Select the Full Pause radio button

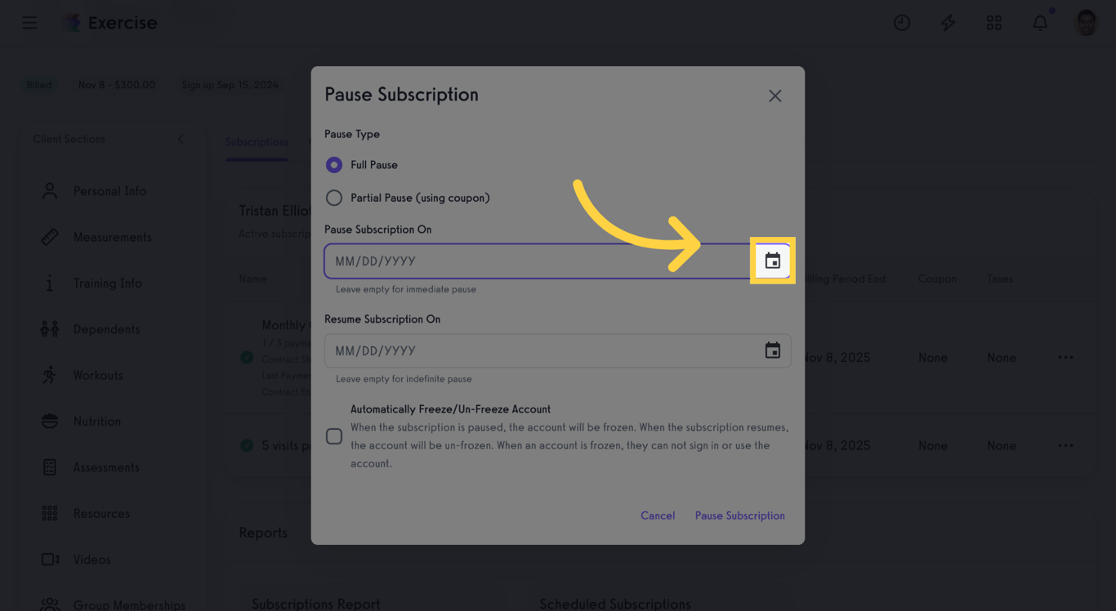coord(333,164)
